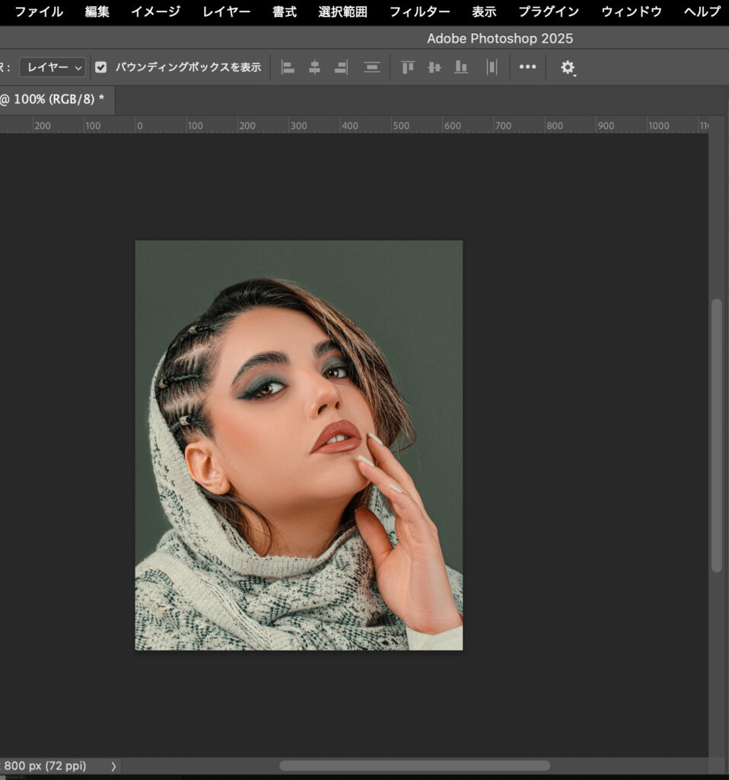Open the レイヤー auto-select dropdown
729x780 pixels.
click(53, 67)
